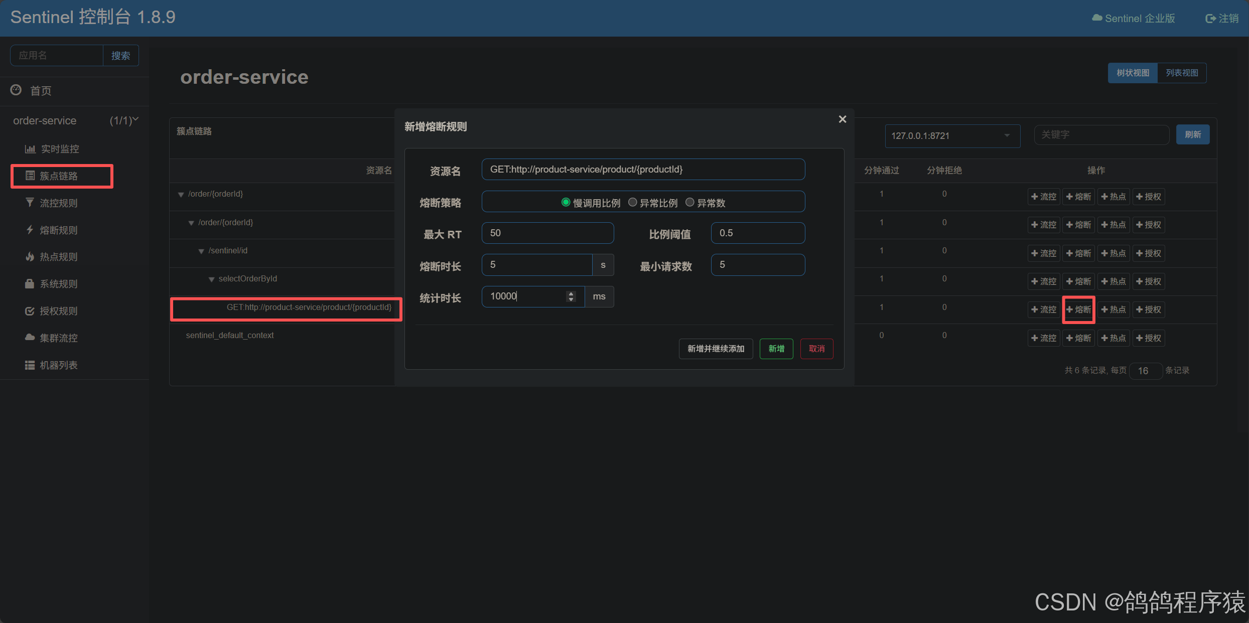Open the 127.0.0.1:8721 machine dropdown

click(951, 136)
